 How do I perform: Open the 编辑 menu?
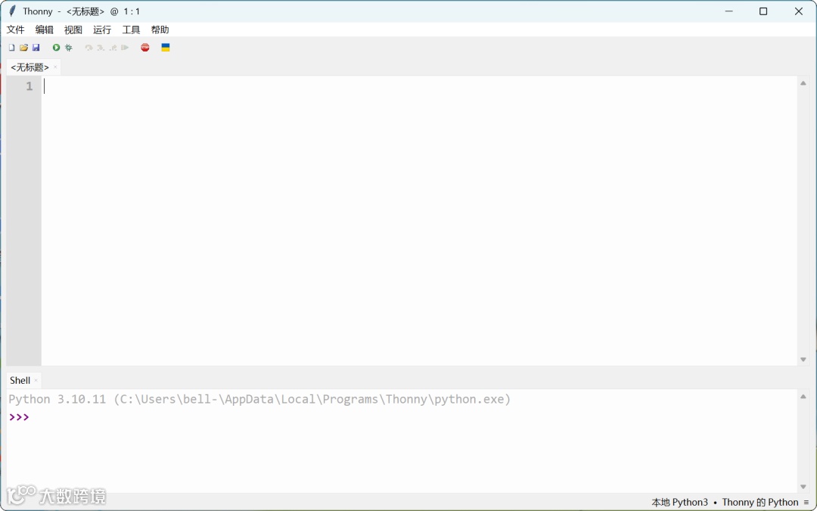pos(45,30)
